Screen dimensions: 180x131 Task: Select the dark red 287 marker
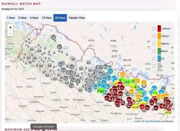(x=106, y=98)
